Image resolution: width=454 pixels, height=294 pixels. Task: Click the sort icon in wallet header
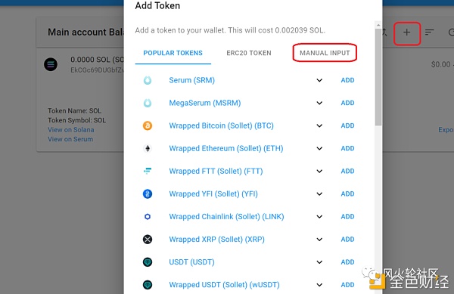(x=429, y=32)
